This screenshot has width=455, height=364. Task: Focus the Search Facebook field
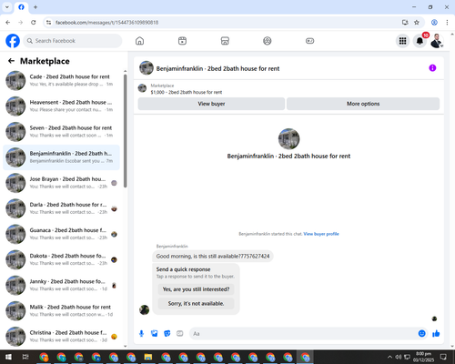[73, 41]
